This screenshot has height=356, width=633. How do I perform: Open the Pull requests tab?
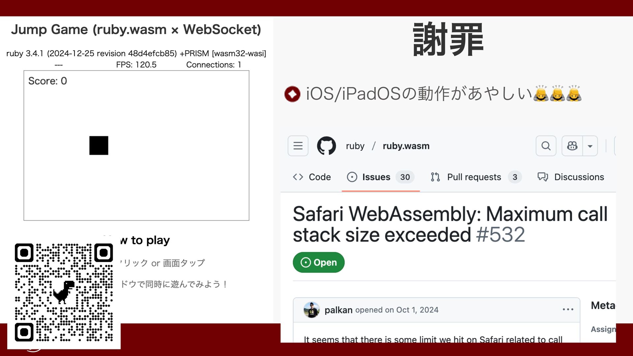pyautogui.click(x=476, y=177)
